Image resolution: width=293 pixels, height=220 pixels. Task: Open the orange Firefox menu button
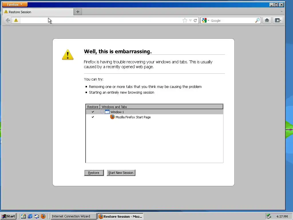click(x=15, y=4)
